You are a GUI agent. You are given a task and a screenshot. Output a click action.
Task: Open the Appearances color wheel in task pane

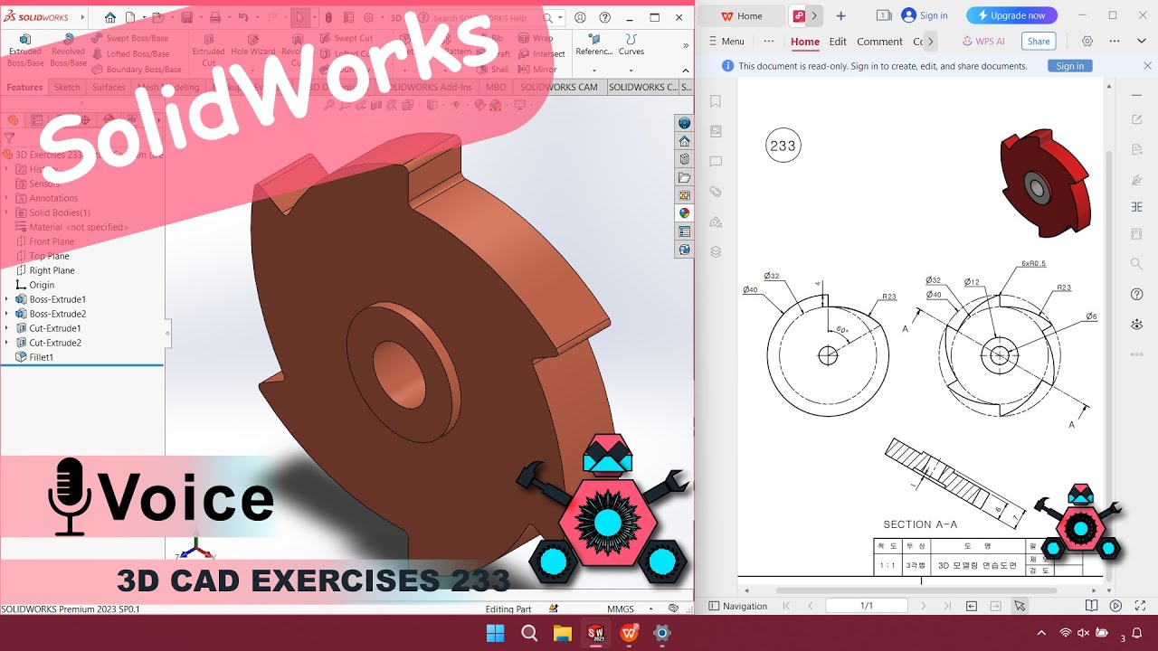click(685, 213)
